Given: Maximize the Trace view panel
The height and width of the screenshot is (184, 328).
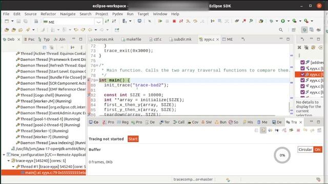Looking at the screenshot, I should coord(318,122).
